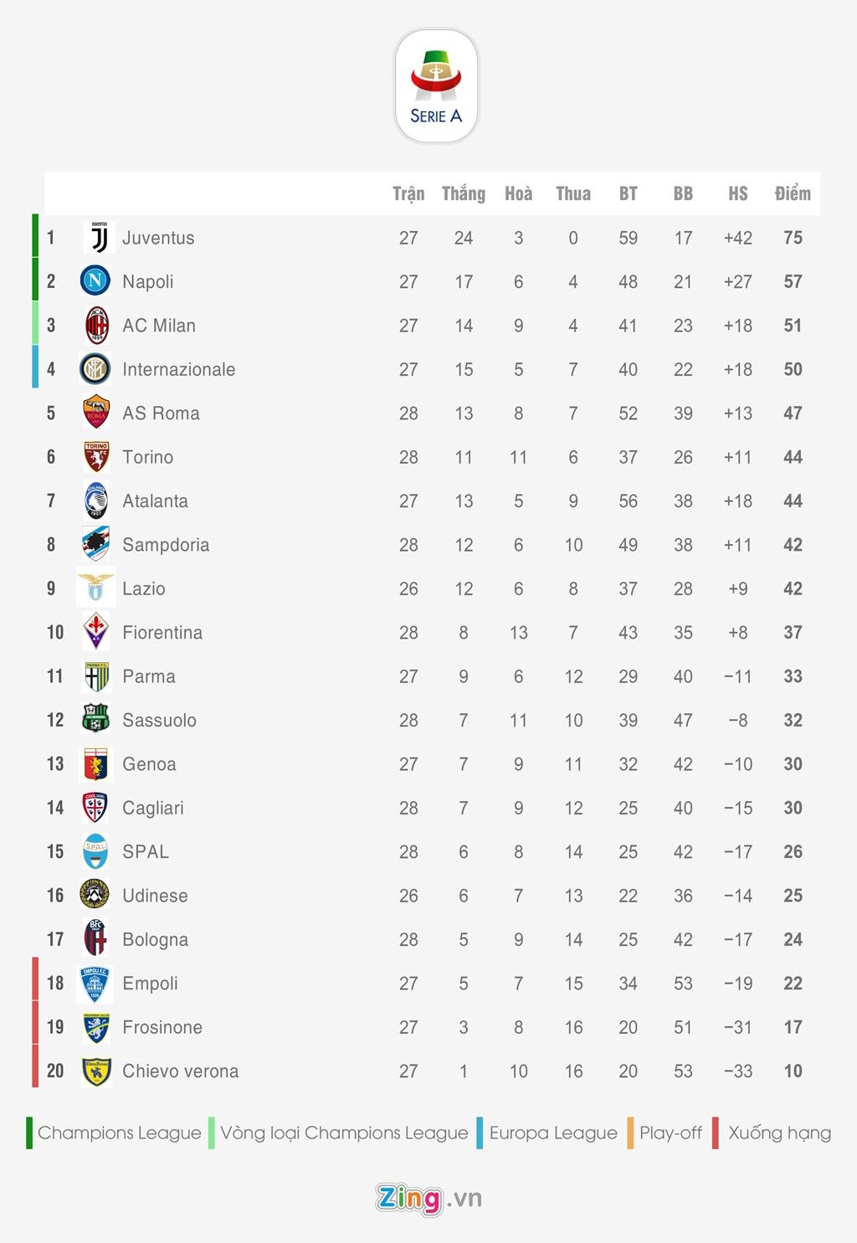
Task: Click the dark green Champions League legend swatch
Action: point(29,1133)
